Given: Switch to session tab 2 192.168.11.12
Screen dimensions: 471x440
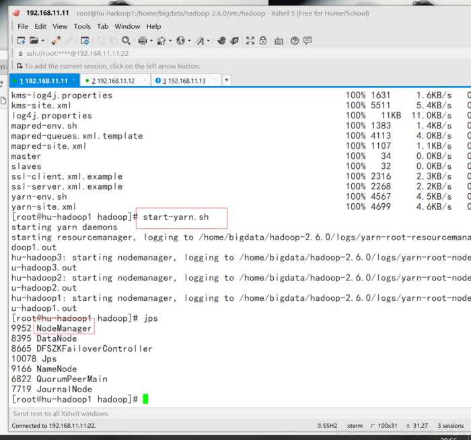Looking at the screenshot, I should pyautogui.click(x=115, y=81).
